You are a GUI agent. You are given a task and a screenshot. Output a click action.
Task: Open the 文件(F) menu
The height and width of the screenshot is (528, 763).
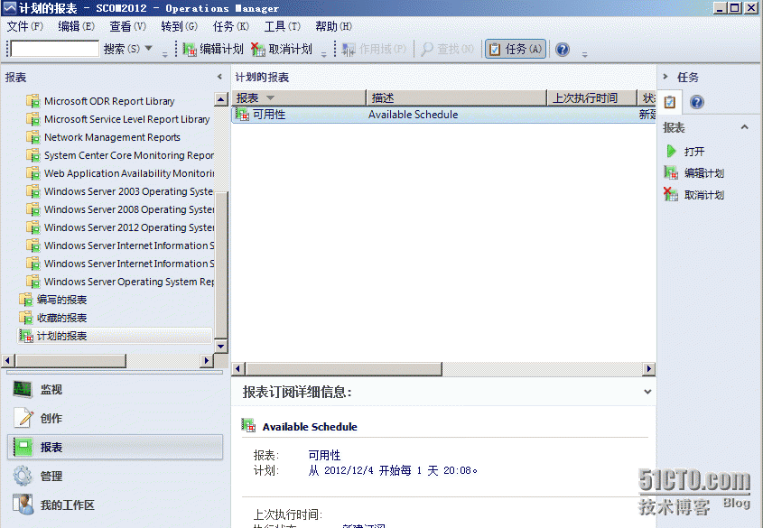pyautogui.click(x=24, y=26)
